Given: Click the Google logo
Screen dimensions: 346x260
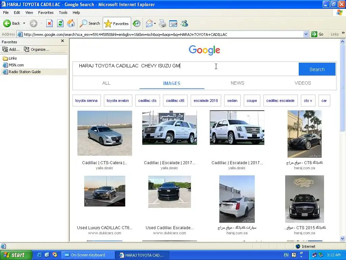Looking at the screenshot, I should tap(204, 50).
